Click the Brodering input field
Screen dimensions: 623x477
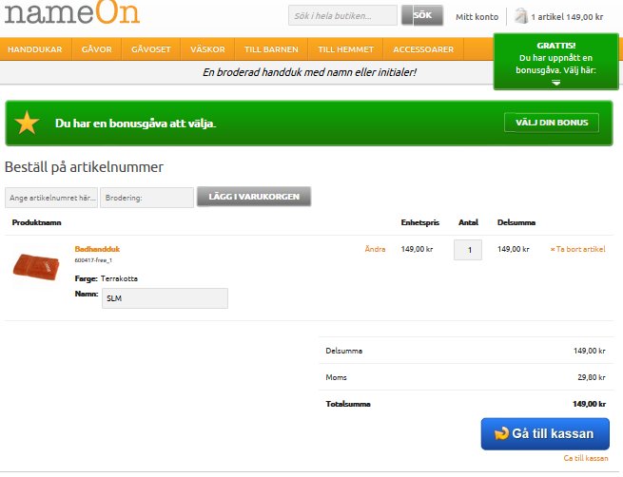point(147,198)
